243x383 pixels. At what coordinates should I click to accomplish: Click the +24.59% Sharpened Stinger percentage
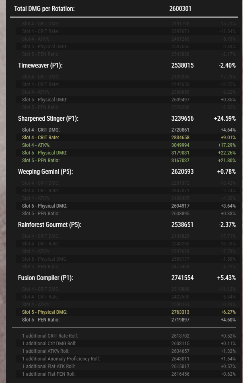point(225,118)
